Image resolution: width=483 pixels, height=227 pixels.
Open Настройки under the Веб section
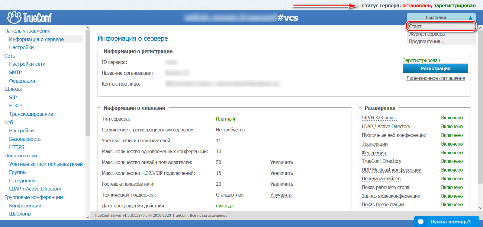tap(21, 131)
